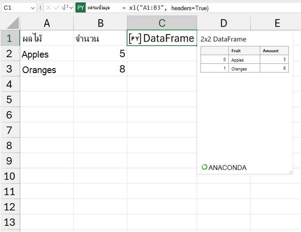The height and width of the screenshot is (232, 301).
Task: Select row 3 header
Action: pos(10,69)
